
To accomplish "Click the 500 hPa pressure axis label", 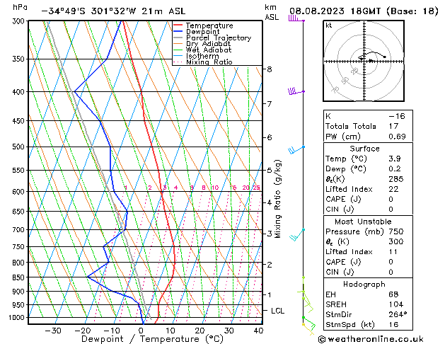I will click(20, 147).
